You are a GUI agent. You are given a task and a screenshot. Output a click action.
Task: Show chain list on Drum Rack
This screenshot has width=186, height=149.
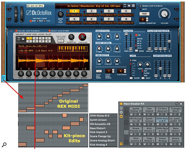[x=121, y=112]
